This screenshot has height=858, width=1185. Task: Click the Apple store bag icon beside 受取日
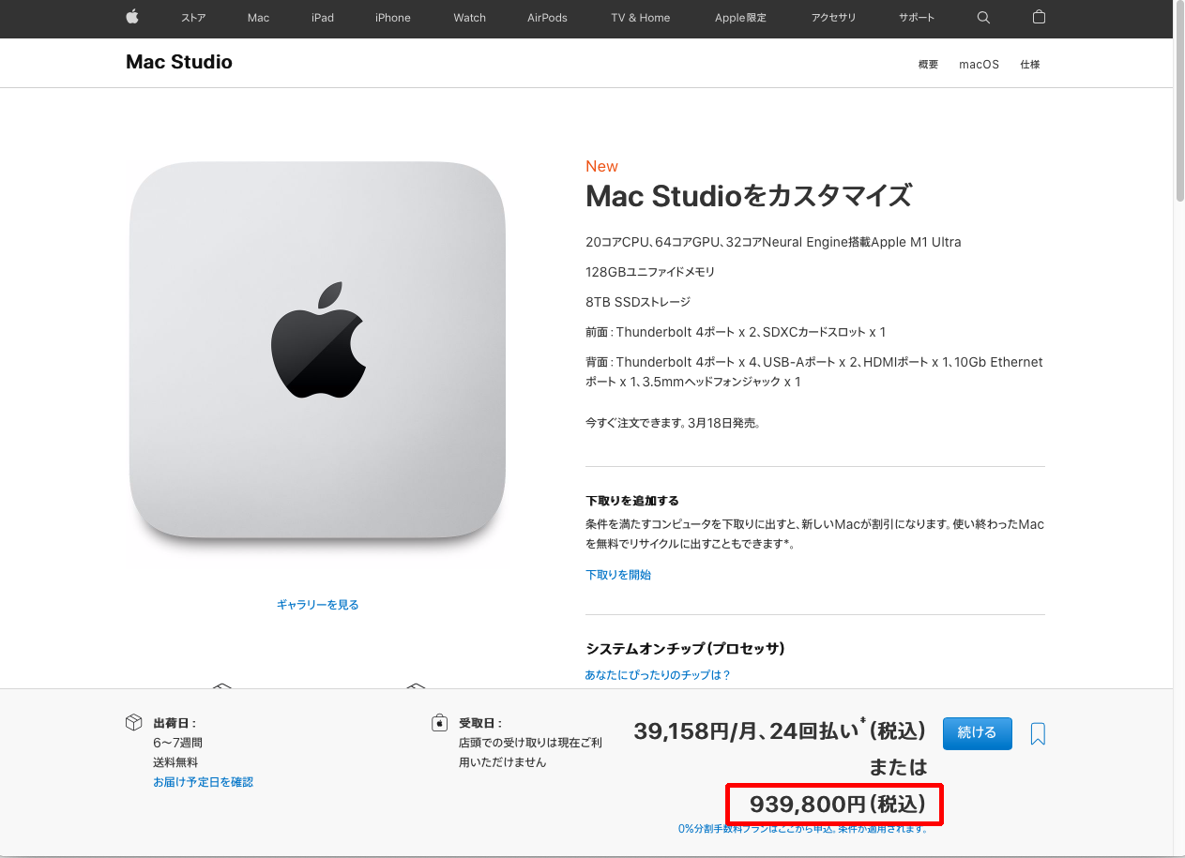[439, 723]
